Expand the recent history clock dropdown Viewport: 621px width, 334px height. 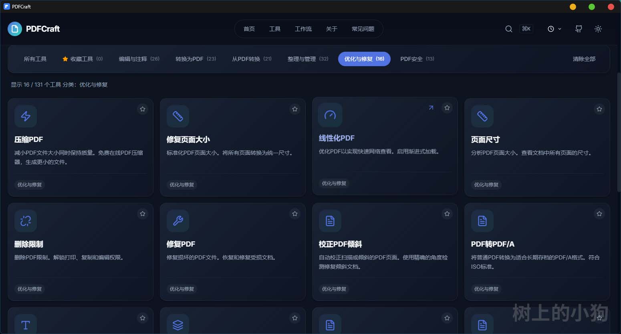click(x=554, y=29)
